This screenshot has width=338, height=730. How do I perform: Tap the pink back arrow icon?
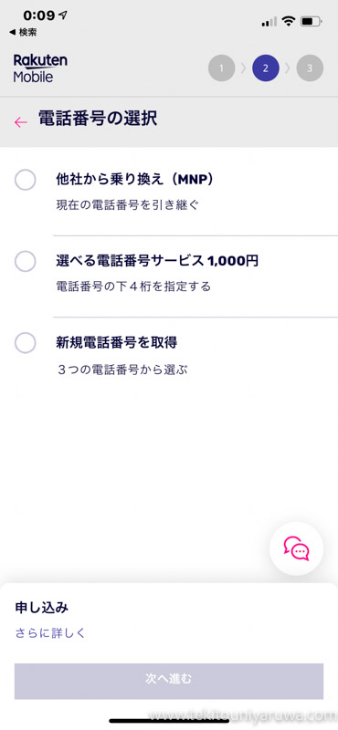21,122
